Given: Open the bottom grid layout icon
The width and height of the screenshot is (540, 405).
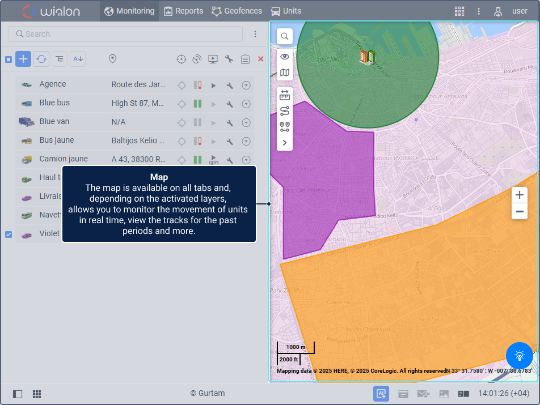Looking at the screenshot, I should click(37, 394).
